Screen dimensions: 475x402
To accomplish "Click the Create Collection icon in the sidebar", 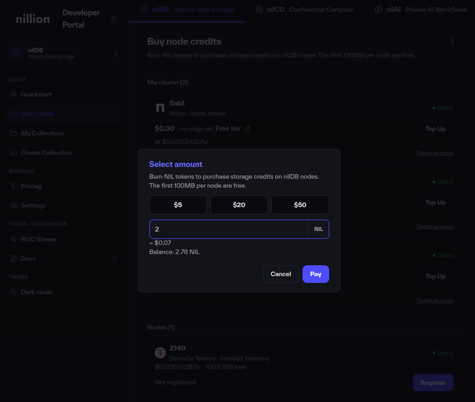I will [14, 152].
